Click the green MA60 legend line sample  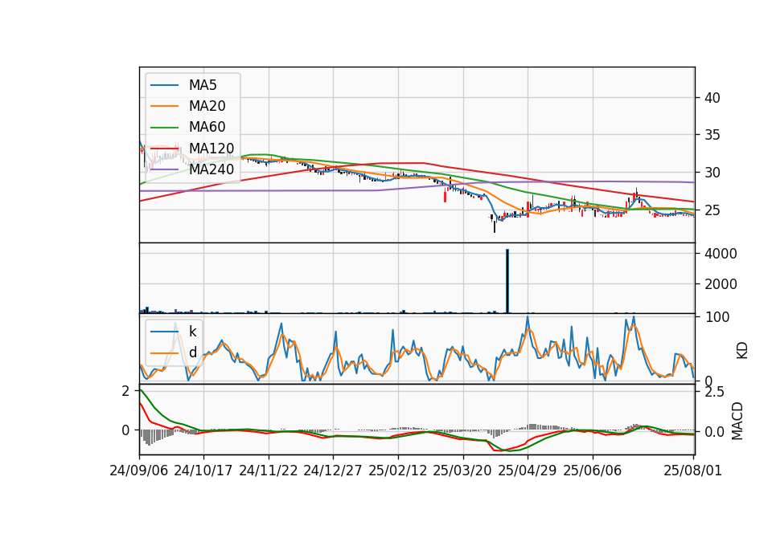[x=164, y=128]
